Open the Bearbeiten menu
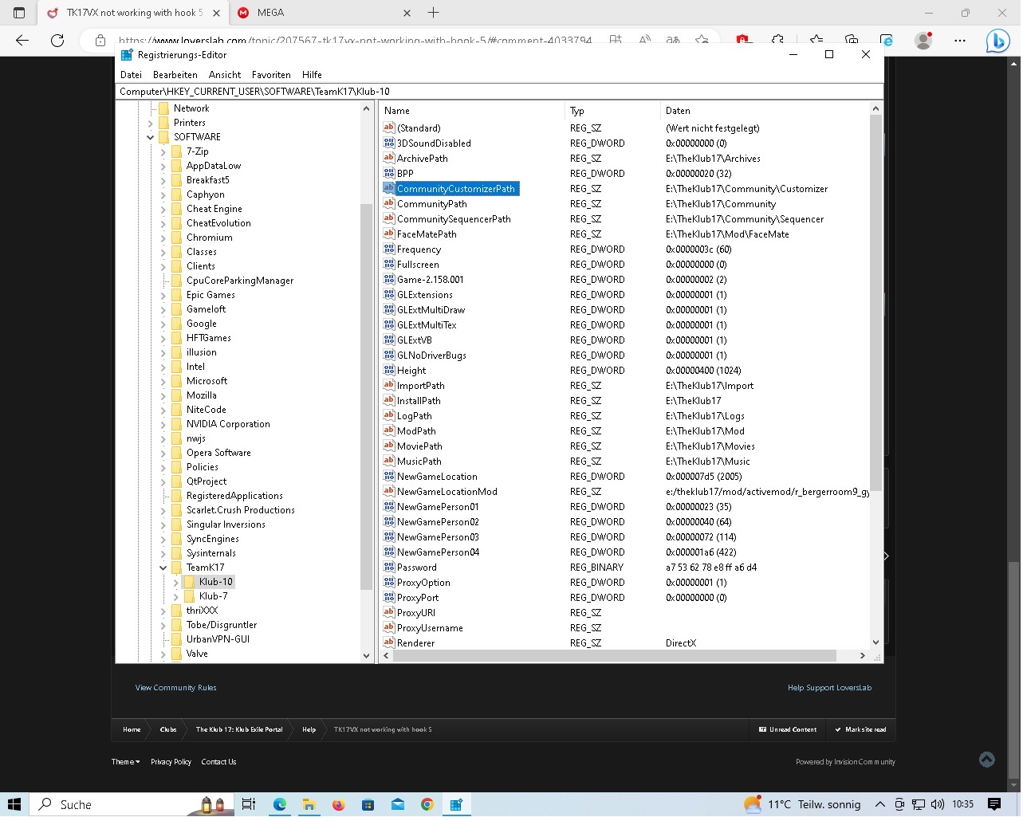 click(x=175, y=75)
